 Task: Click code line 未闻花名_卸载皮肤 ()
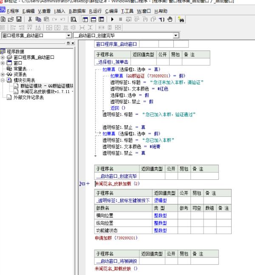pos(116,269)
